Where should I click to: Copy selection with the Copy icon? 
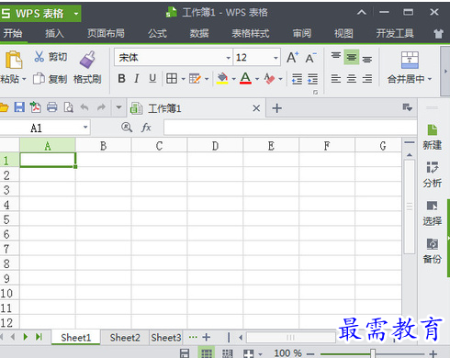tap(39, 79)
